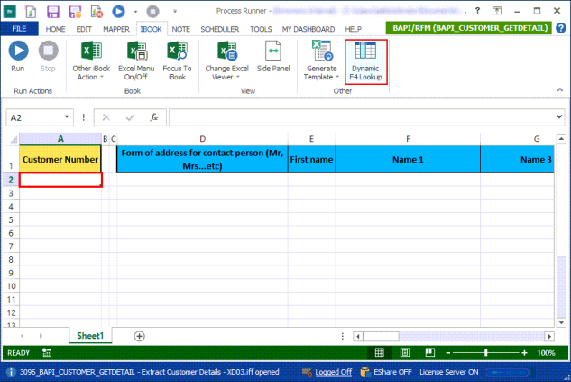Screen dimensions: 571x382
Task: Select cell A2 under Customer Number
Action: (60, 180)
